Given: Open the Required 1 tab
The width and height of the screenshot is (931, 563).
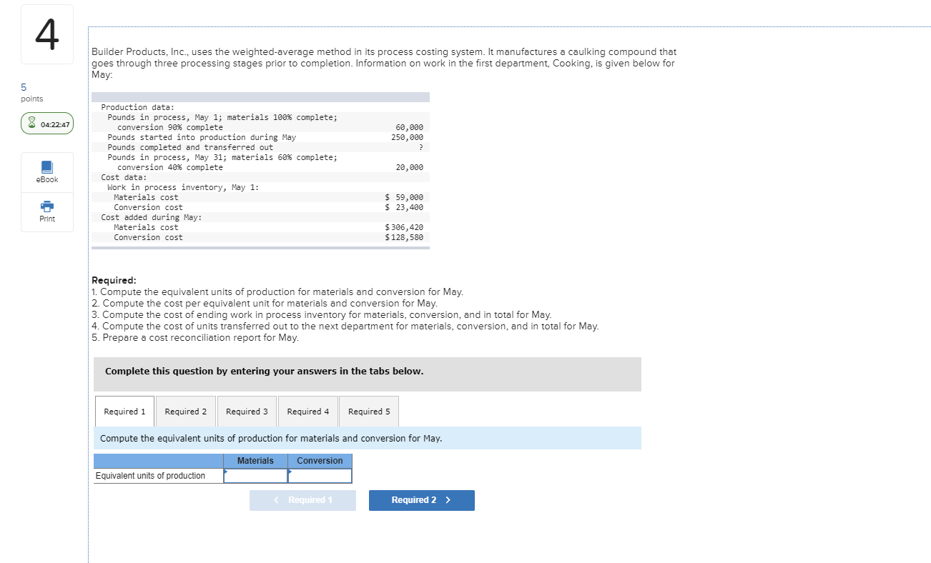Looking at the screenshot, I should 124,412.
